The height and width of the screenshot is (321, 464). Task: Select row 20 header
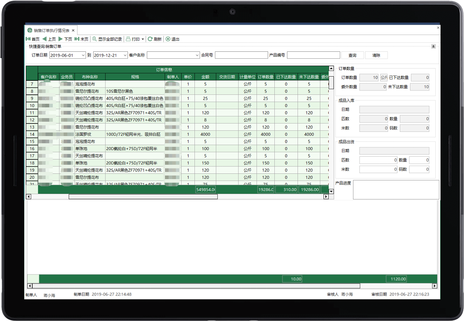32,177
